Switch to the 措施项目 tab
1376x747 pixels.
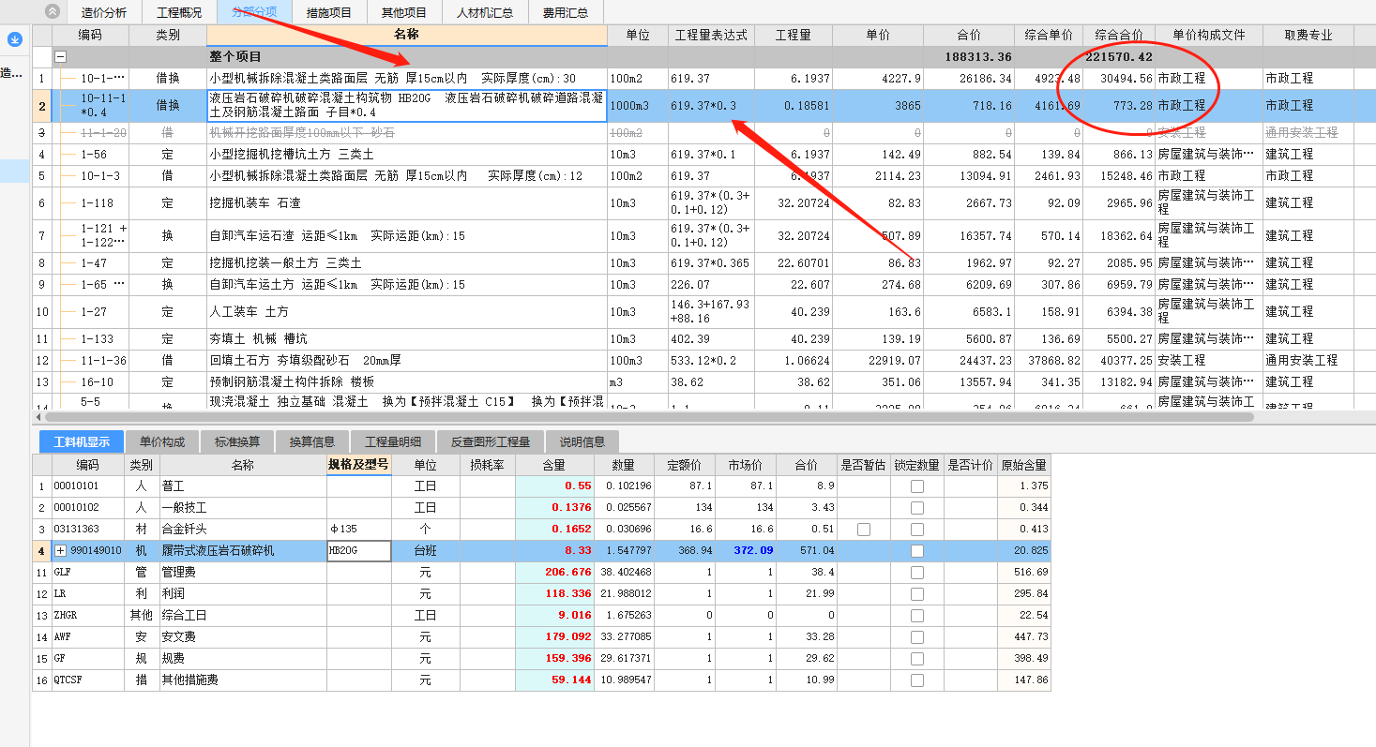[x=329, y=12]
